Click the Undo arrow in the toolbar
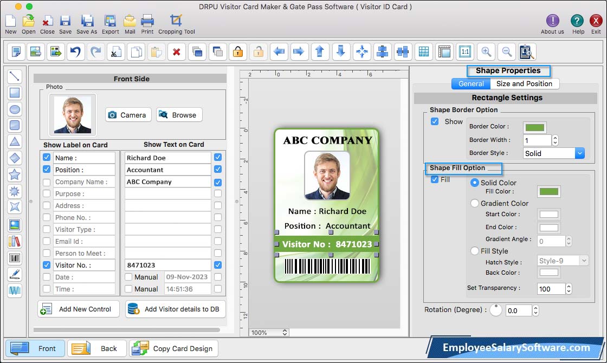This screenshot has height=363, width=607. tap(76, 51)
